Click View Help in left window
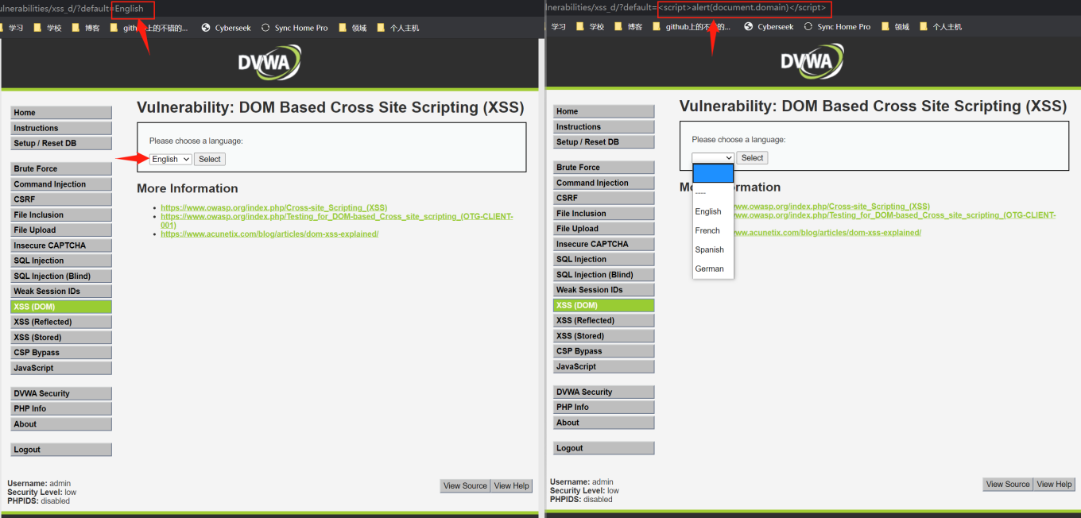 coord(511,485)
